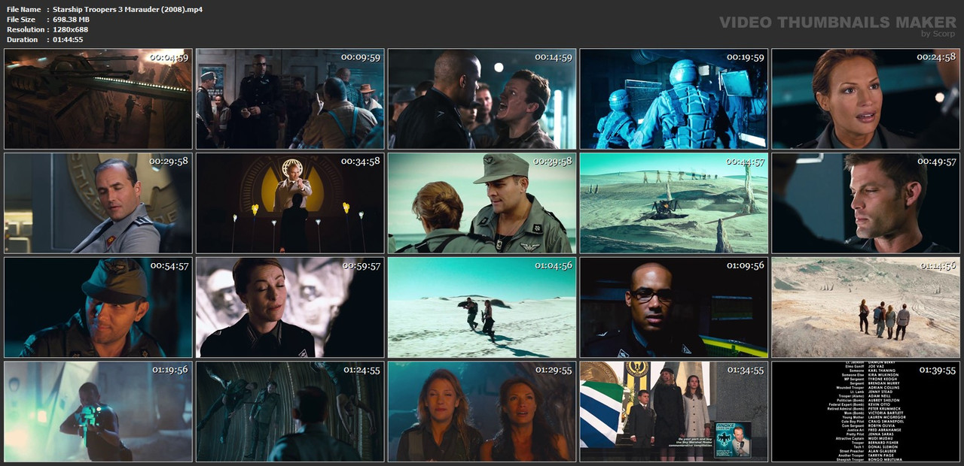The image size is (964, 466).
Task: Click the resolution value '1280x688'
Action: (x=71, y=29)
